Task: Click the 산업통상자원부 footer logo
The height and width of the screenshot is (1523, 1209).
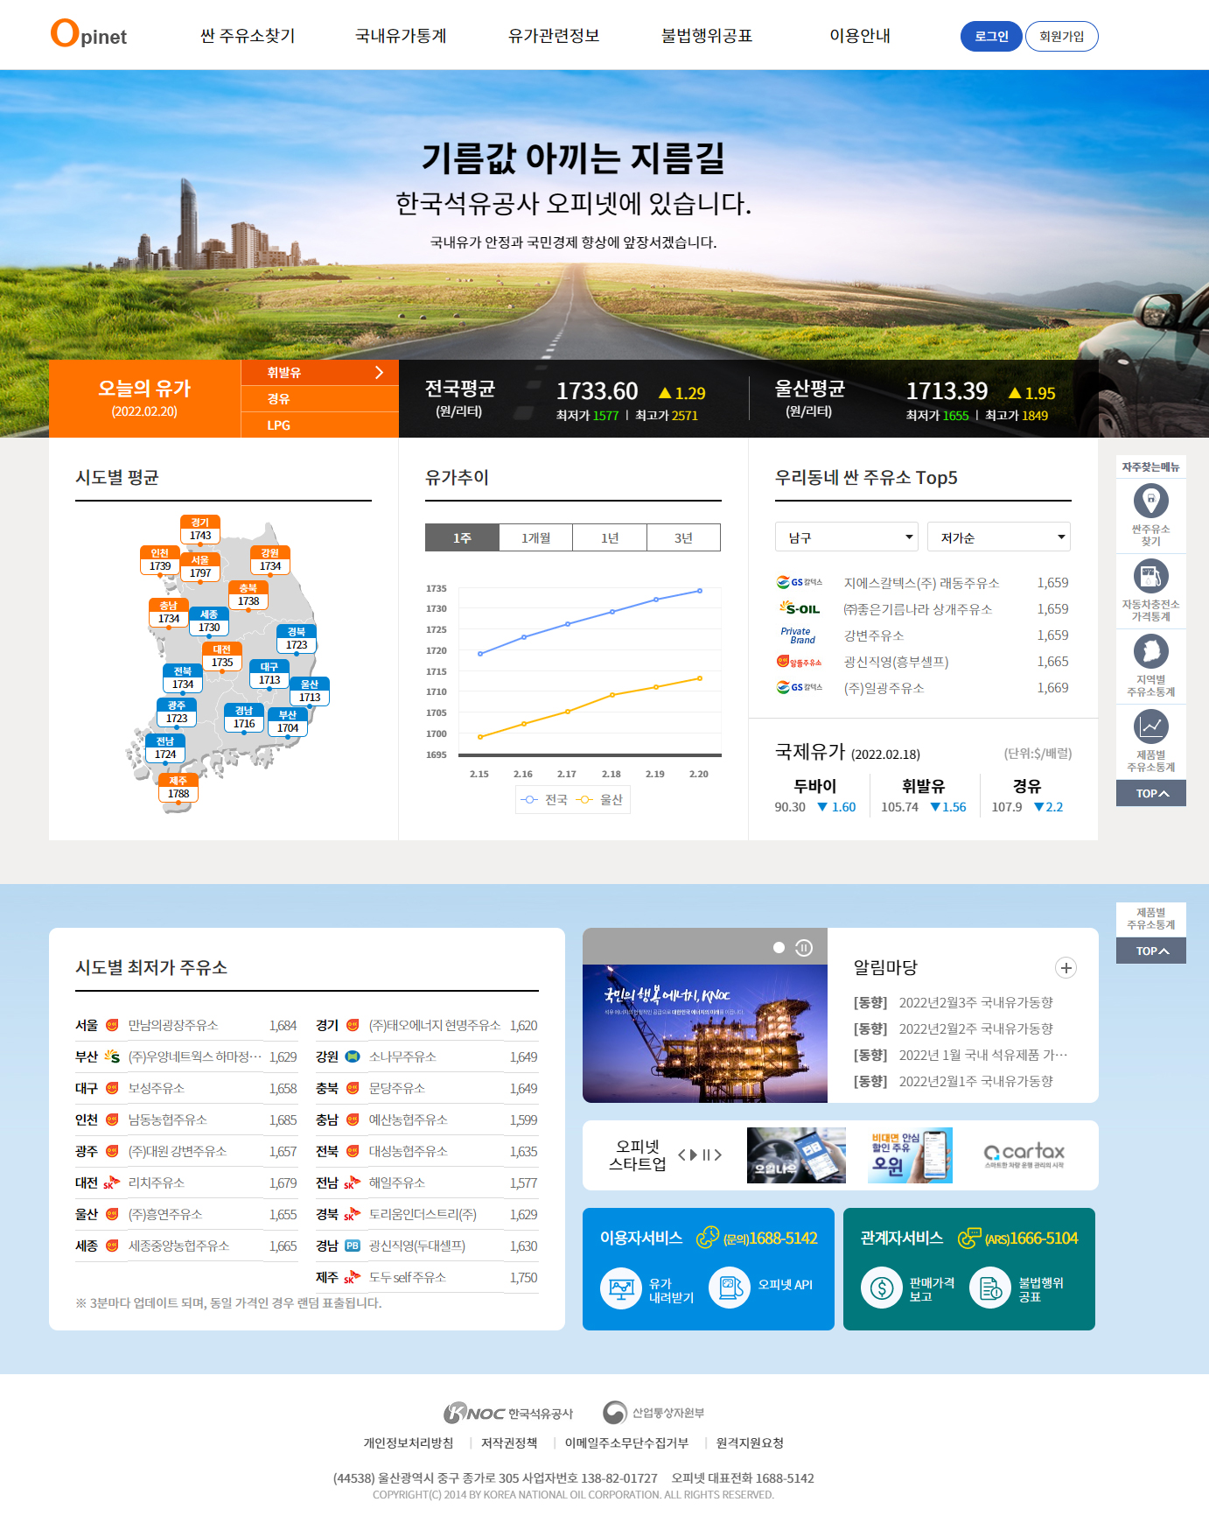Action: point(653,1413)
